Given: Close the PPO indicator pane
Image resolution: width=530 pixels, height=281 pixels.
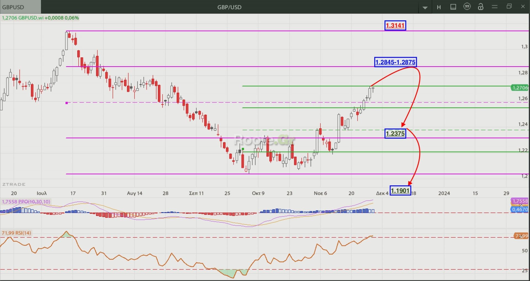Looking at the screenshot, I should point(521,205).
